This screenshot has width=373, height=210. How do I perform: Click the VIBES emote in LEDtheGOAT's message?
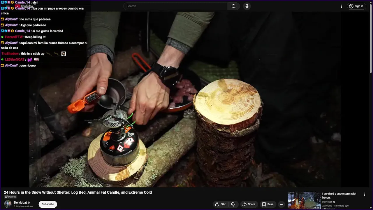(x=36, y=60)
